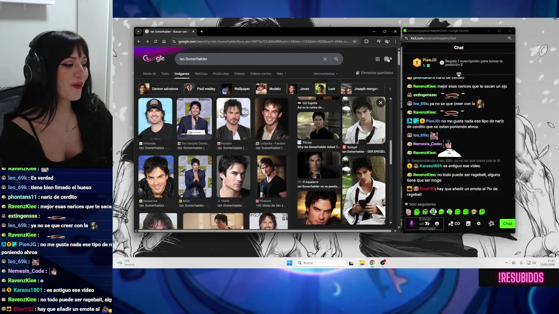Click the Chrome address bar URL

[x=263, y=41]
